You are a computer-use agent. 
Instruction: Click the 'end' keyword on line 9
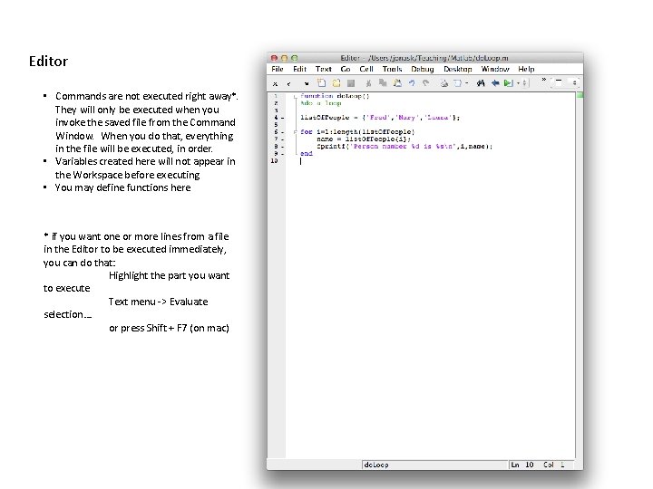pyautogui.click(x=307, y=153)
